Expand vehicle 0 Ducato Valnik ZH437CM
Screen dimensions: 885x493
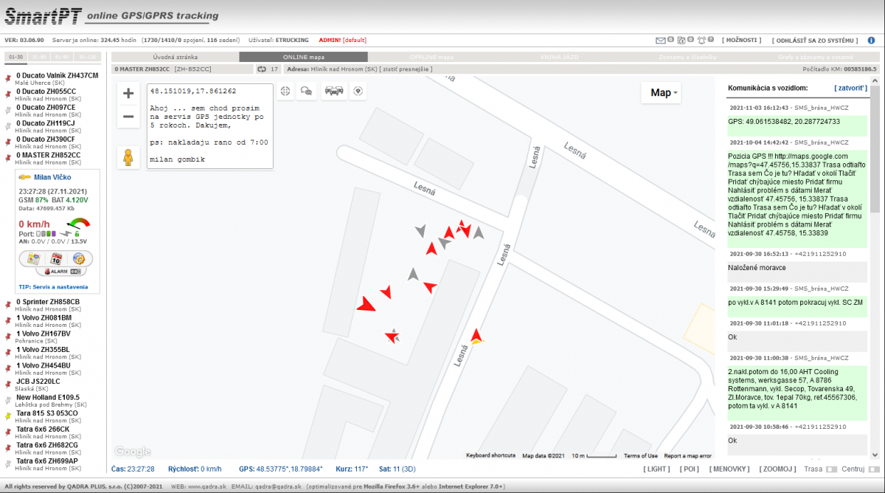click(x=57, y=75)
